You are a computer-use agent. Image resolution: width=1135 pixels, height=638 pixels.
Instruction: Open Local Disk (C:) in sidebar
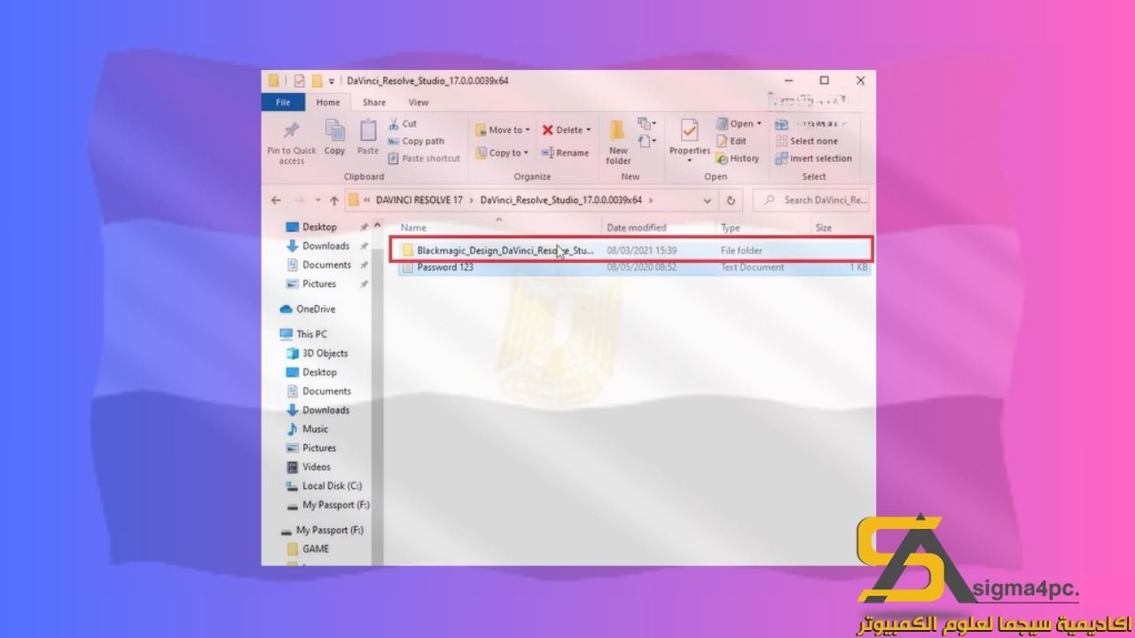[324, 486]
